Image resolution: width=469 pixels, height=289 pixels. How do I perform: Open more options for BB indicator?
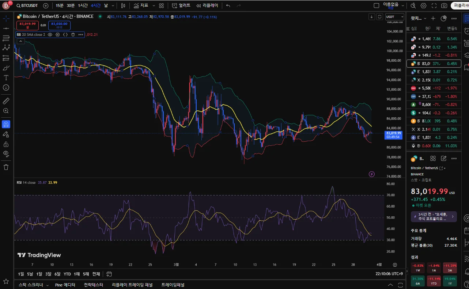click(81, 34)
